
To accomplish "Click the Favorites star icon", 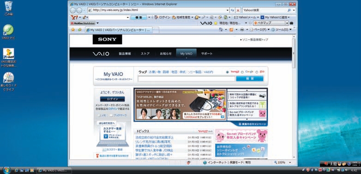I will coord(73,29).
